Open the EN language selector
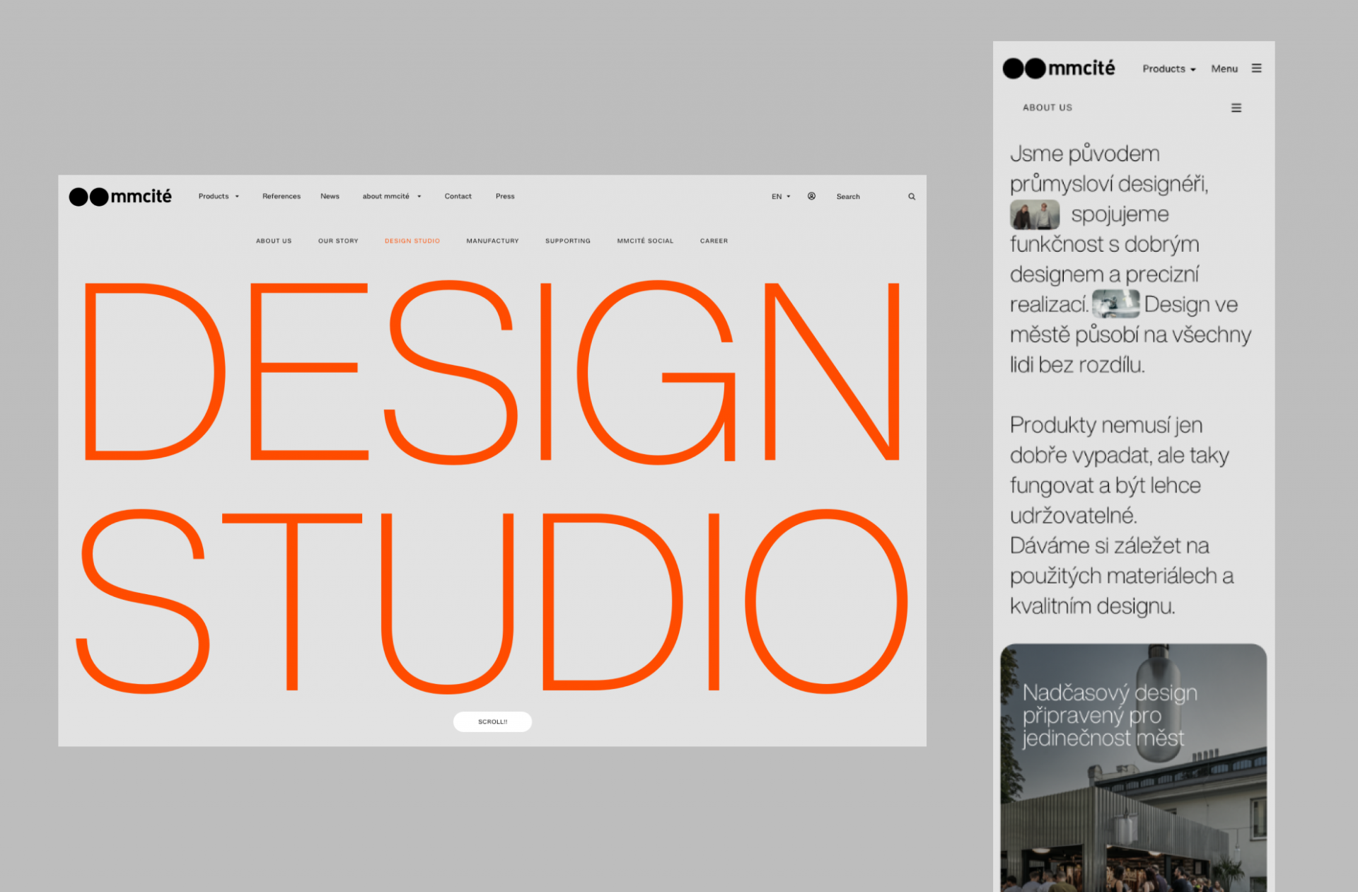Image resolution: width=1358 pixels, height=892 pixels. [781, 197]
